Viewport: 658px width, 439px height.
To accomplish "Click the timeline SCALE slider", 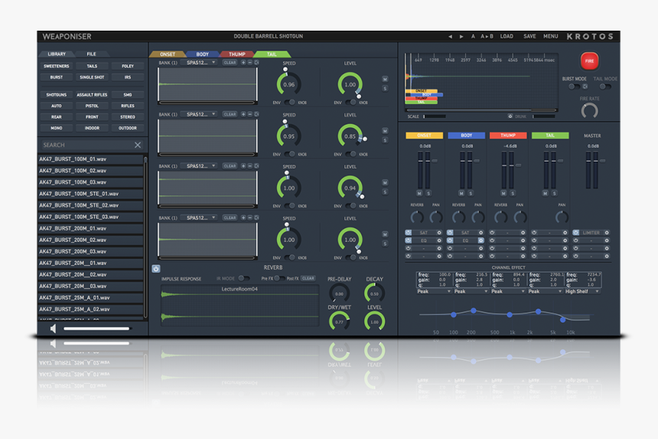I will tap(435, 116).
